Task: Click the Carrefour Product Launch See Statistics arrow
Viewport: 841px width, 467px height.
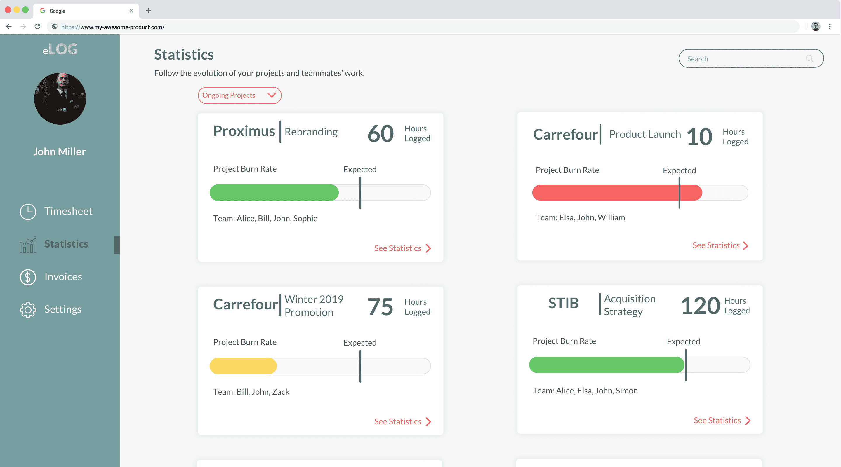Action: point(745,246)
